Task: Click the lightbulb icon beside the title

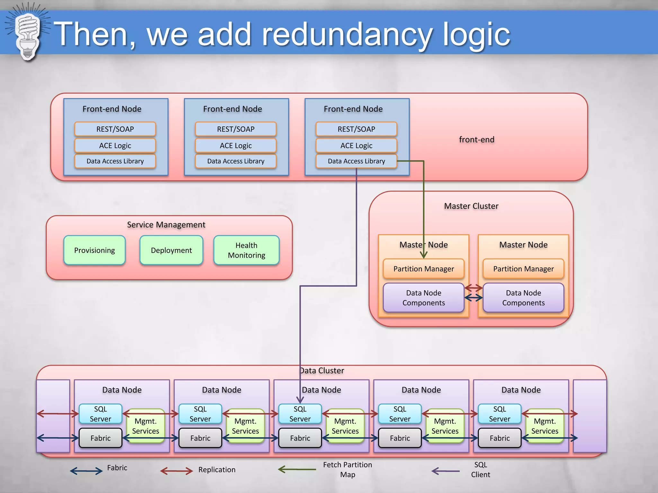Action: coord(28,32)
